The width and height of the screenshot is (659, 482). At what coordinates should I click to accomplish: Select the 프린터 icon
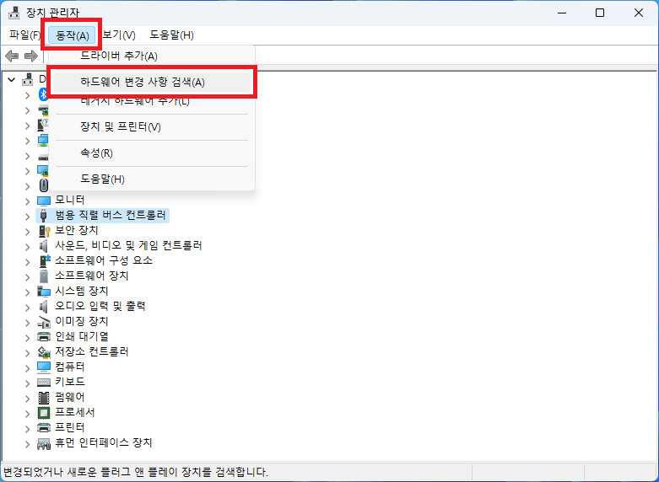44,427
